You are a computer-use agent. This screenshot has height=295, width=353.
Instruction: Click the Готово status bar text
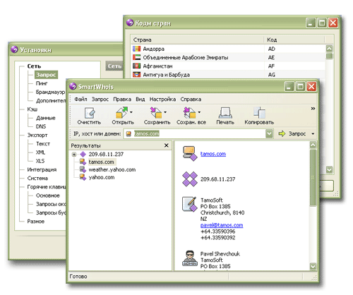[78, 277]
